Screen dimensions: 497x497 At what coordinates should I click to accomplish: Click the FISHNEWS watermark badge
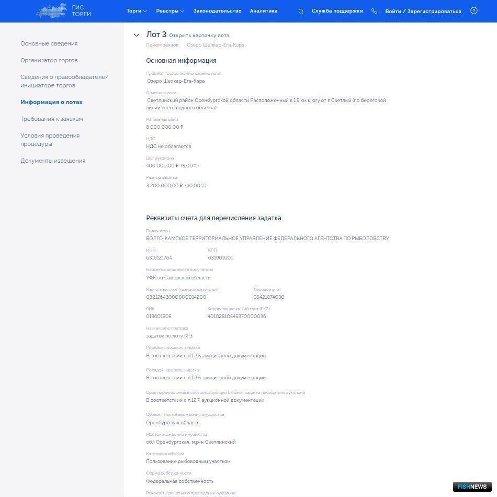[x=472, y=487]
